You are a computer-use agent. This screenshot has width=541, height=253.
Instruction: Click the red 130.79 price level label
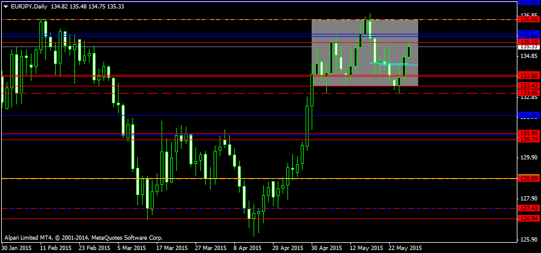528,139
